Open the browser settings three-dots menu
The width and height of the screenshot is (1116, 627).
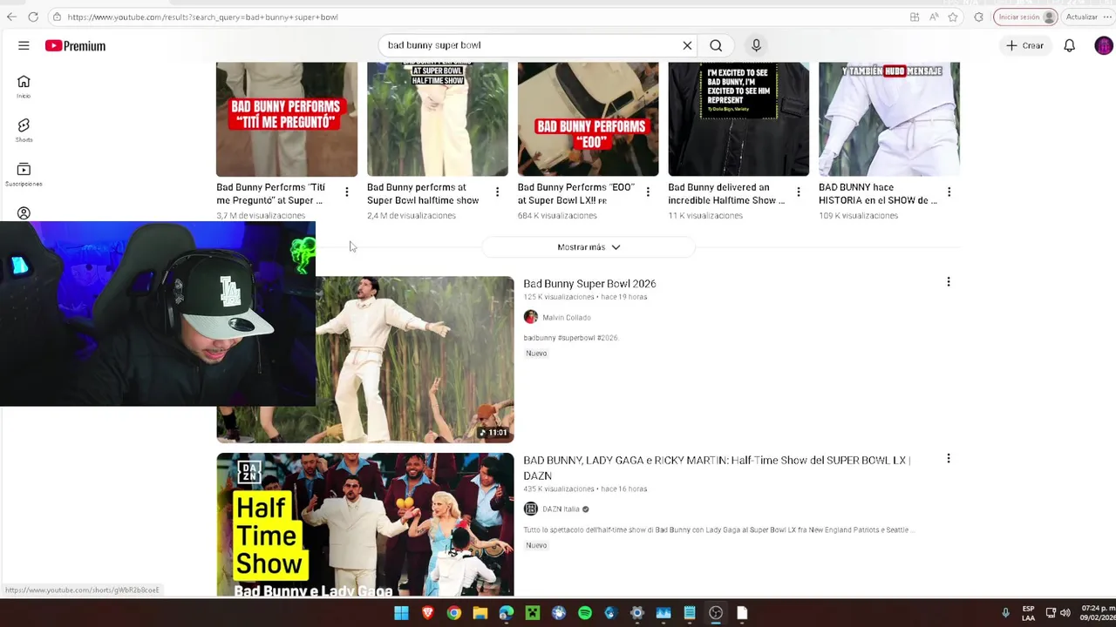tap(1108, 17)
